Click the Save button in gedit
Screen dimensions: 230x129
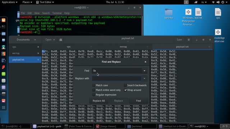click(x=179, y=40)
